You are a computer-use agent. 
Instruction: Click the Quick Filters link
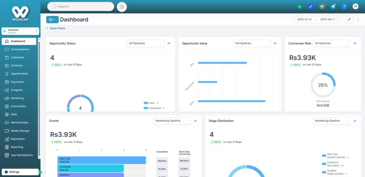(56, 28)
